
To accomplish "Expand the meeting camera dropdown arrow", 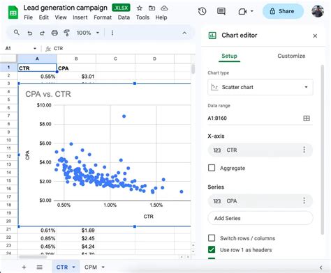I will click(252, 11).
